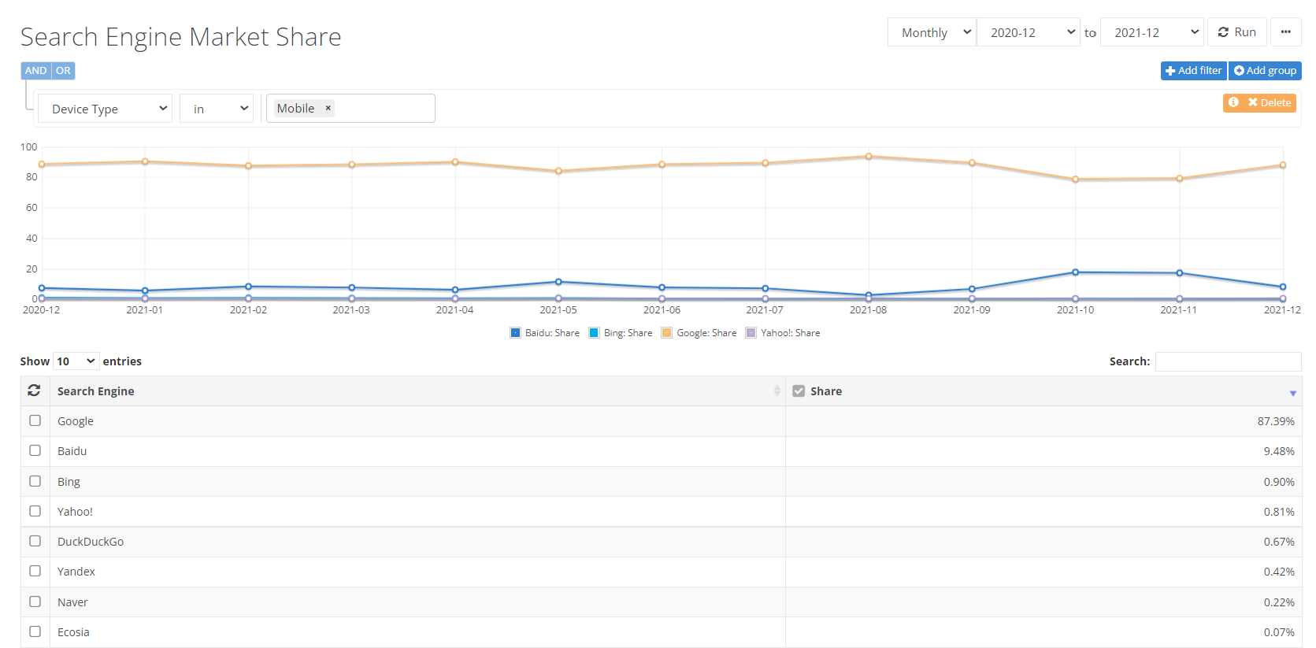This screenshot has width=1316, height=648.
Task: Toggle Bing: Share legend swatch
Action: [595, 333]
